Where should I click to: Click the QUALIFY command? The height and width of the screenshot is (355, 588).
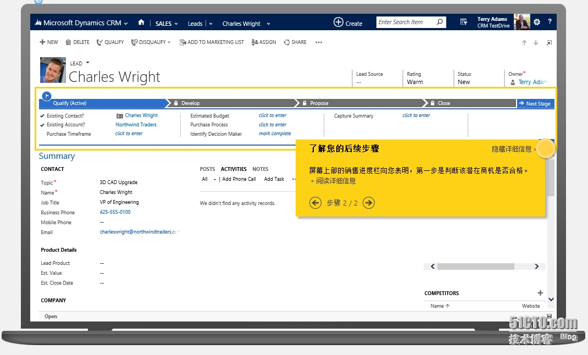pyautogui.click(x=110, y=42)
